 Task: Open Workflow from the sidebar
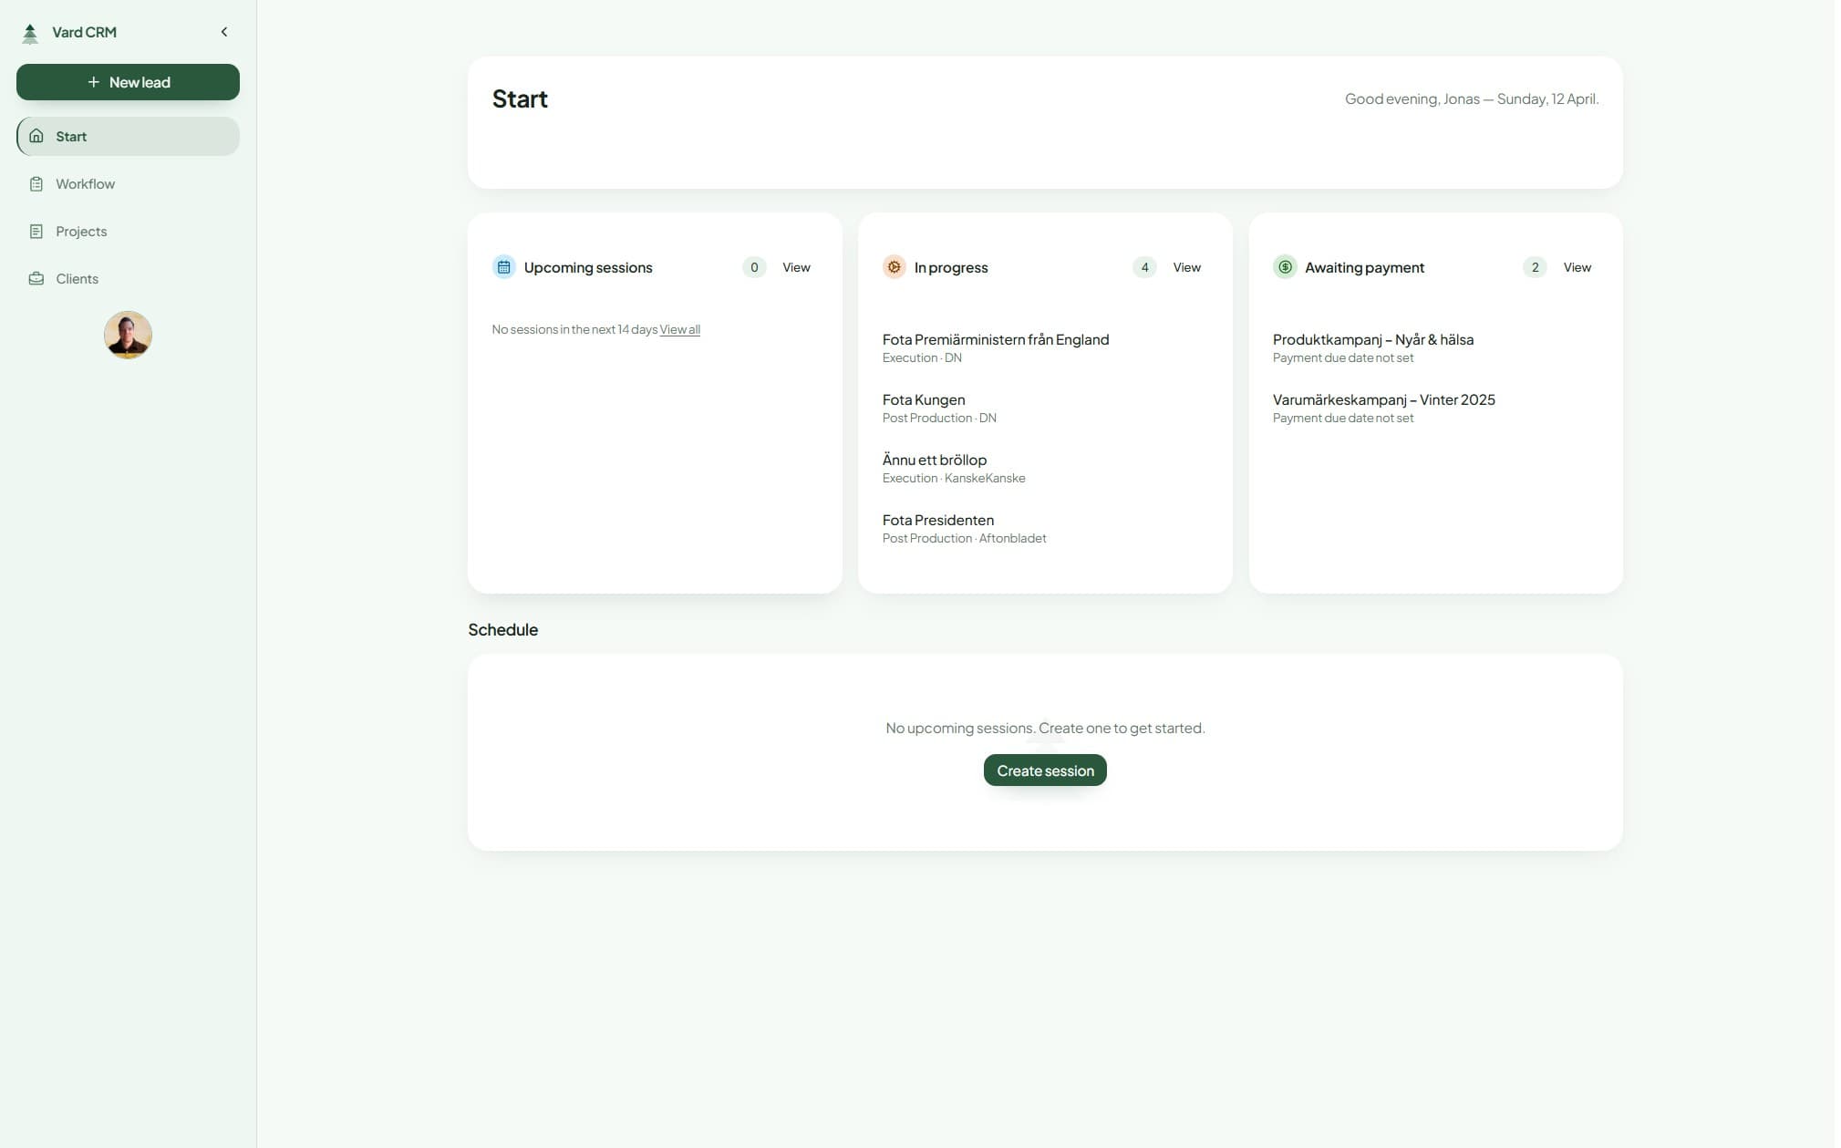coord(85,183)
